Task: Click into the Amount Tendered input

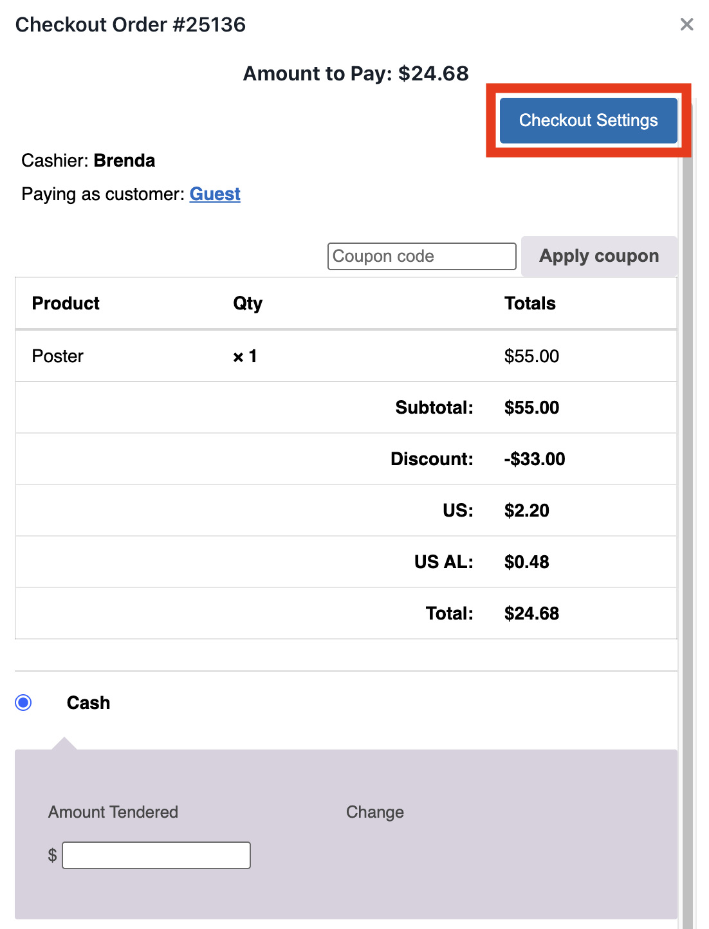Action: tap(156, 855)
